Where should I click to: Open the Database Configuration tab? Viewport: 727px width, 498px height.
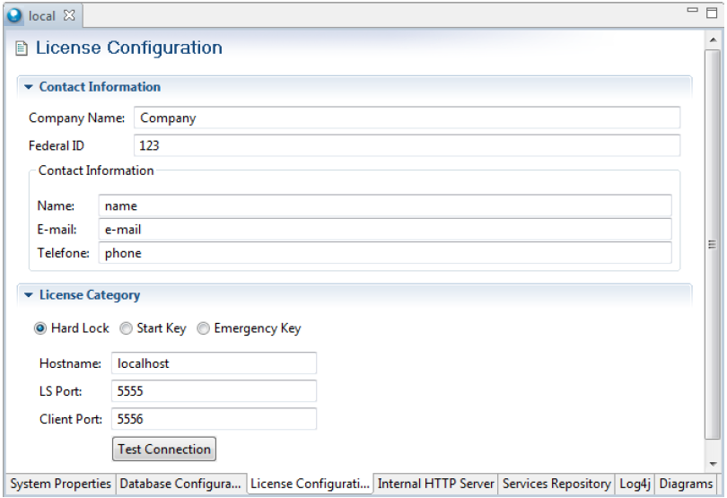[180, 485]
